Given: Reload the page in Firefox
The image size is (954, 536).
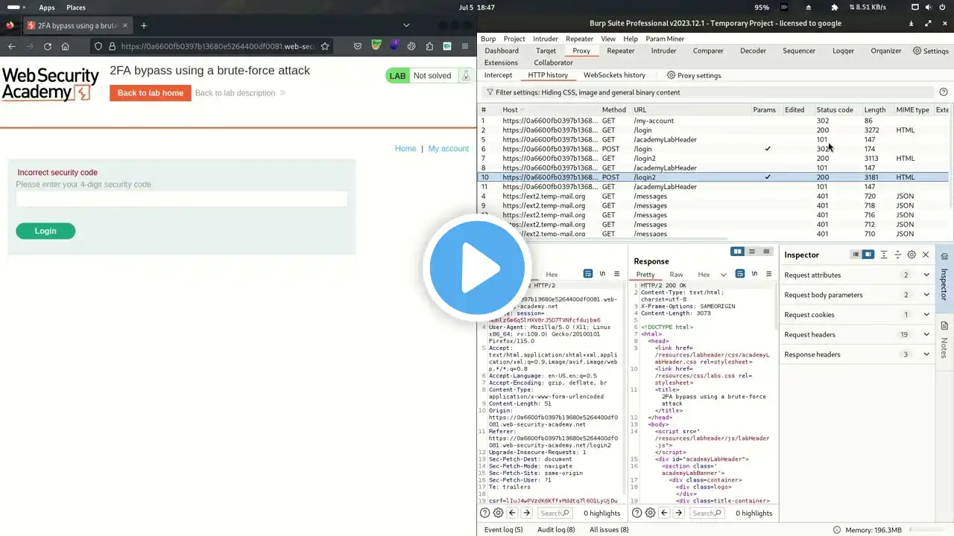Looking at the screenshot, I should (48, 46).
